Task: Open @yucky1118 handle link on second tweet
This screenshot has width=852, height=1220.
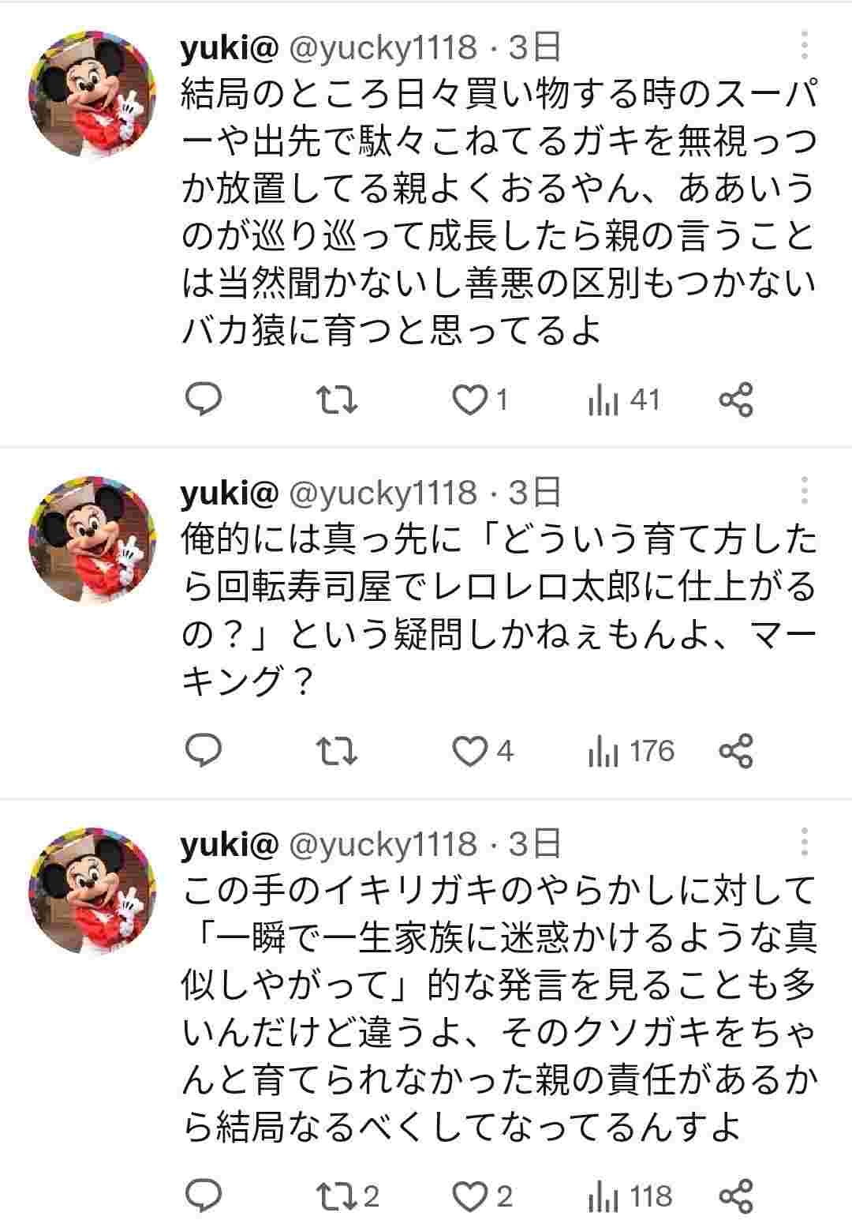Action: tap(384, 494)
